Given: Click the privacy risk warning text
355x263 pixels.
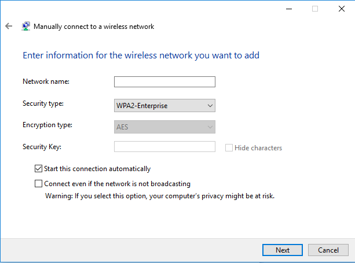Looking at the screenshot, I should [x=160, y=196].
